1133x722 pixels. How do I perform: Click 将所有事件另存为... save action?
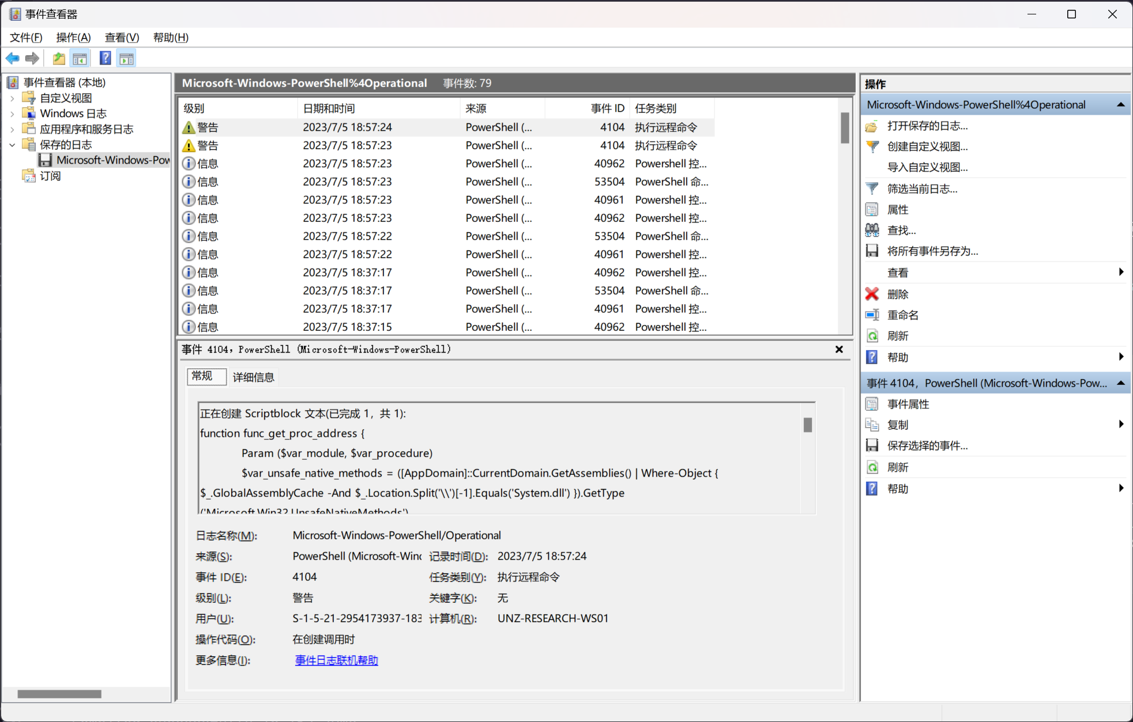932,251
